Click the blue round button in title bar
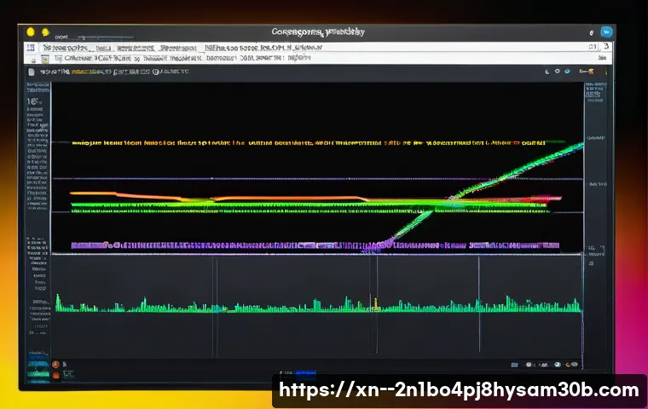648x409 pixels. [x=607, y=32]
